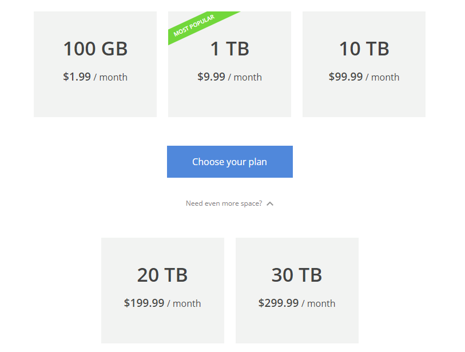Click the 30 TB heading text

click(297, 275)
